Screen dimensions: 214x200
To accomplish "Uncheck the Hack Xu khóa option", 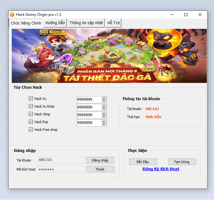I will click(31, 106).
